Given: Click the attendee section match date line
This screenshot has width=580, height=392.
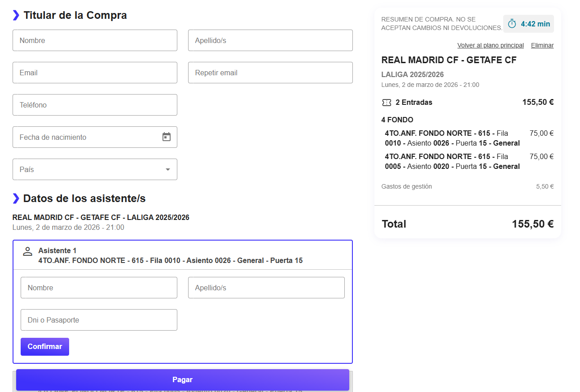Looking at the screenshot, I should (68, 227).
